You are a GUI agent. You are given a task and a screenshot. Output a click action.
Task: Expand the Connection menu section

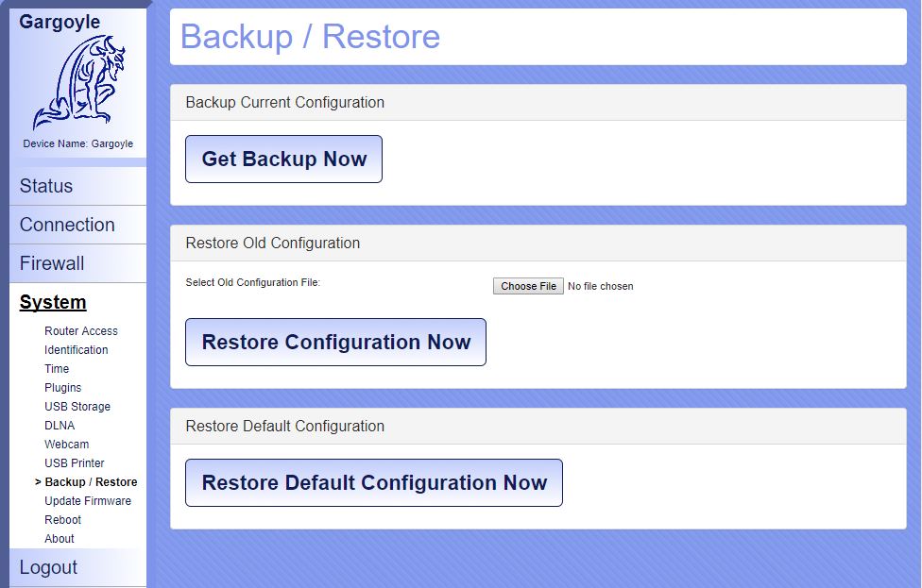67,225
